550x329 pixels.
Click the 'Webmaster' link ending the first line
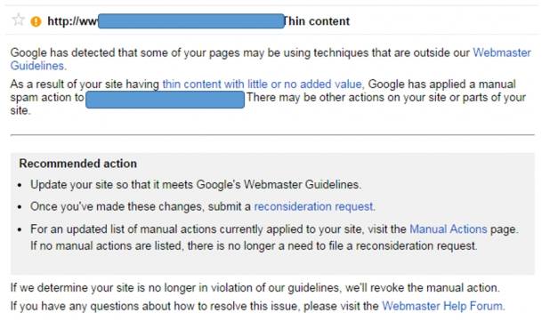[x=502, y=52]
